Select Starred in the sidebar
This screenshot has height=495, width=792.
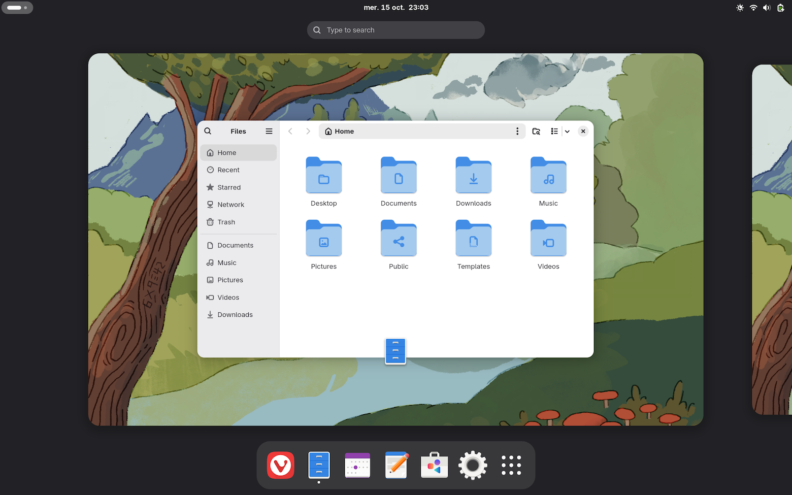tap(229, 187)
